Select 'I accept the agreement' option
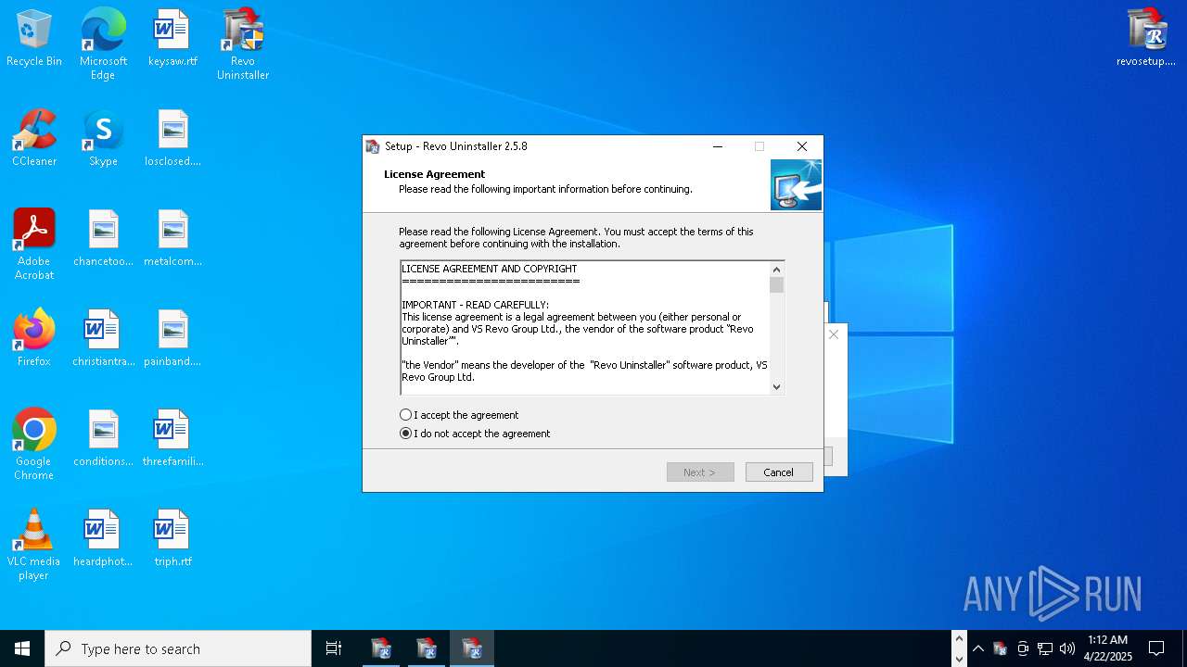Screen dimensions: 1187x667 click(459, 415)
